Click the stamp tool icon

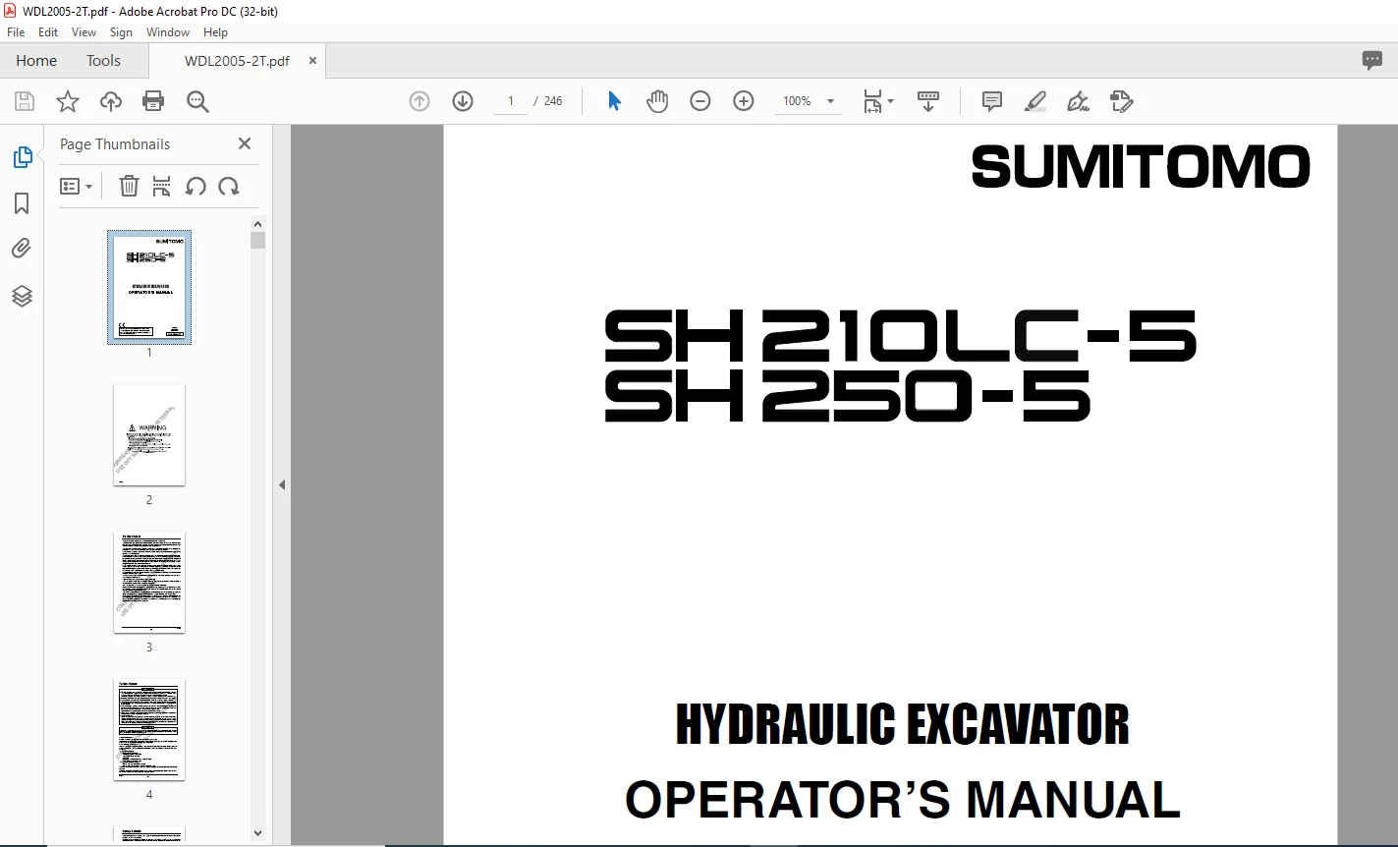coord(1121,101)
